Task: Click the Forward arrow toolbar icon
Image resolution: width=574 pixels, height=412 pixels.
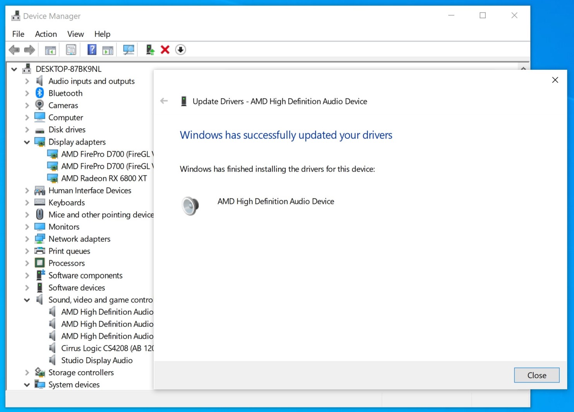Action: [29, 50]
